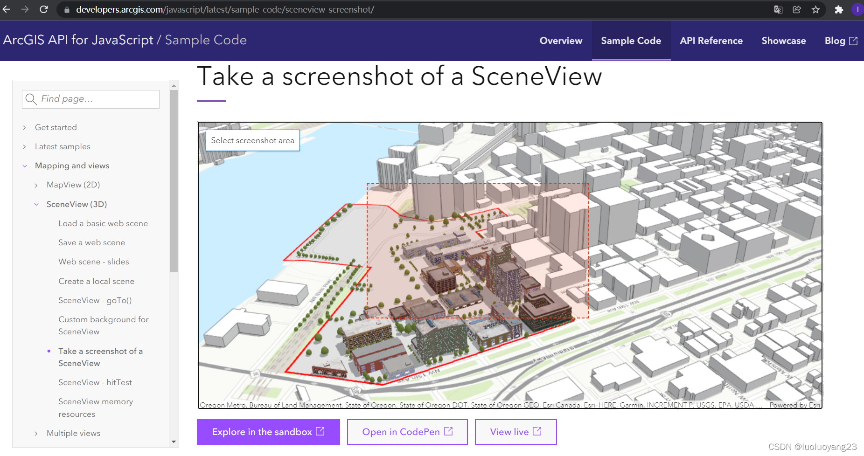This screenshot has height=456, width=864.
Task: Open the browser profile avatar
Action: 857,9
